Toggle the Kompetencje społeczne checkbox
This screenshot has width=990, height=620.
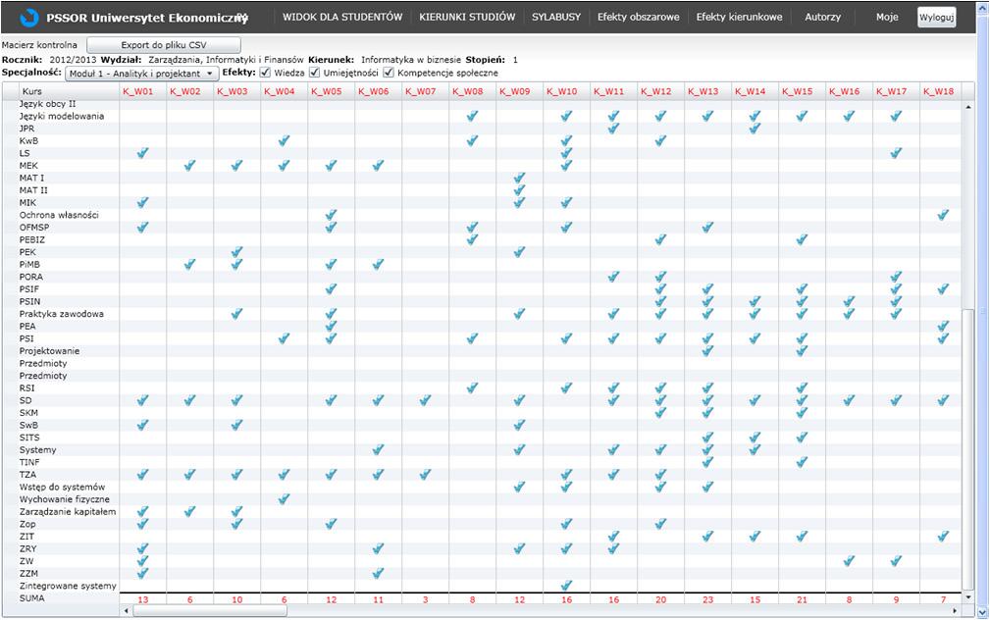point(389,73)
